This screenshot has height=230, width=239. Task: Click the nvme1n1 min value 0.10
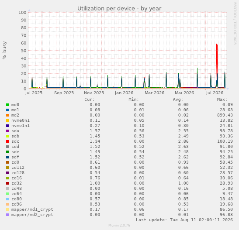tap(139, 126)
